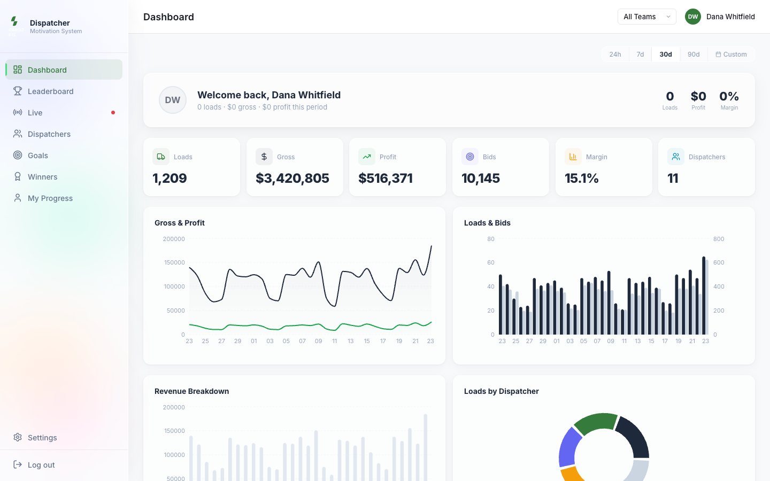
Task: Open the Leaderboard page
Action: (x=64, y=91)
